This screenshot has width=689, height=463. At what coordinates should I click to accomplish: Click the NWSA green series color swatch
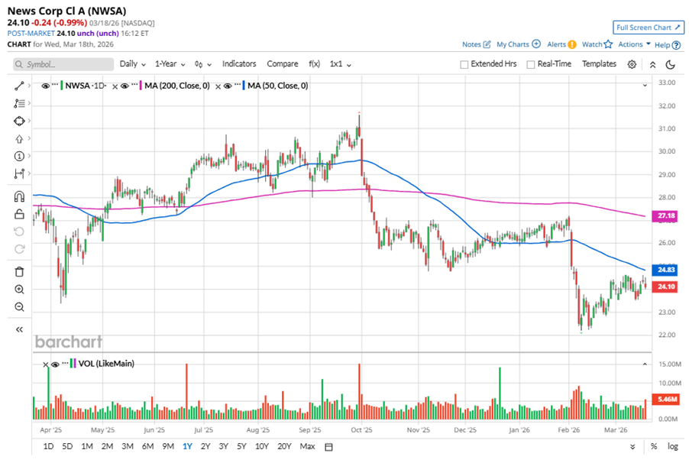pyautogui.click(x=62, y=86)
